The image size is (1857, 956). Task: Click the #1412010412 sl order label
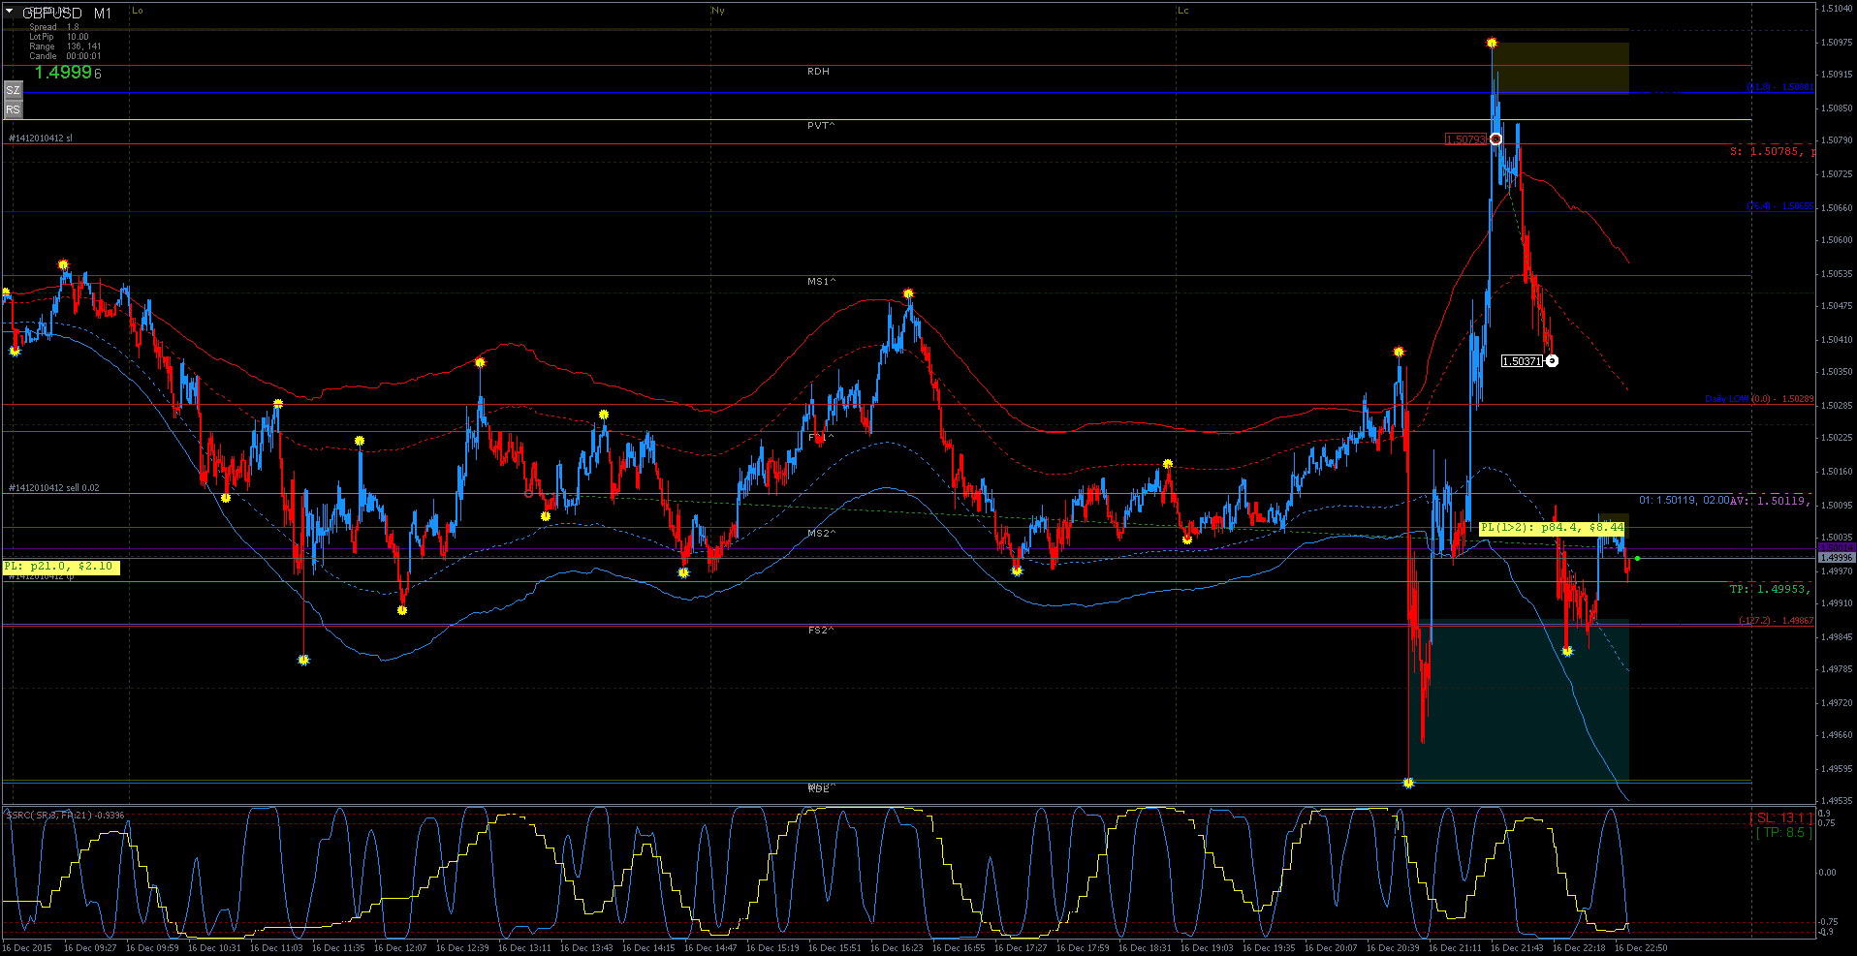[41, 139]
